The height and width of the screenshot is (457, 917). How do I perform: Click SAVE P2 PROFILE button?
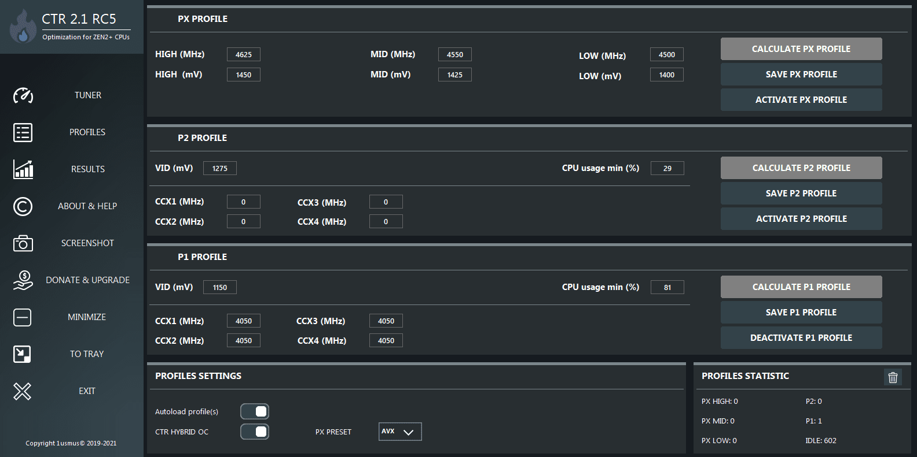(801, 194)
